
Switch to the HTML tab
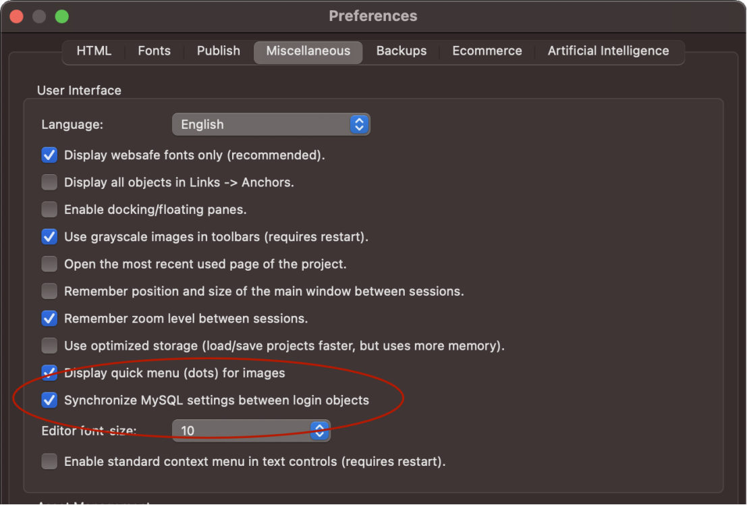coord(94,51)
